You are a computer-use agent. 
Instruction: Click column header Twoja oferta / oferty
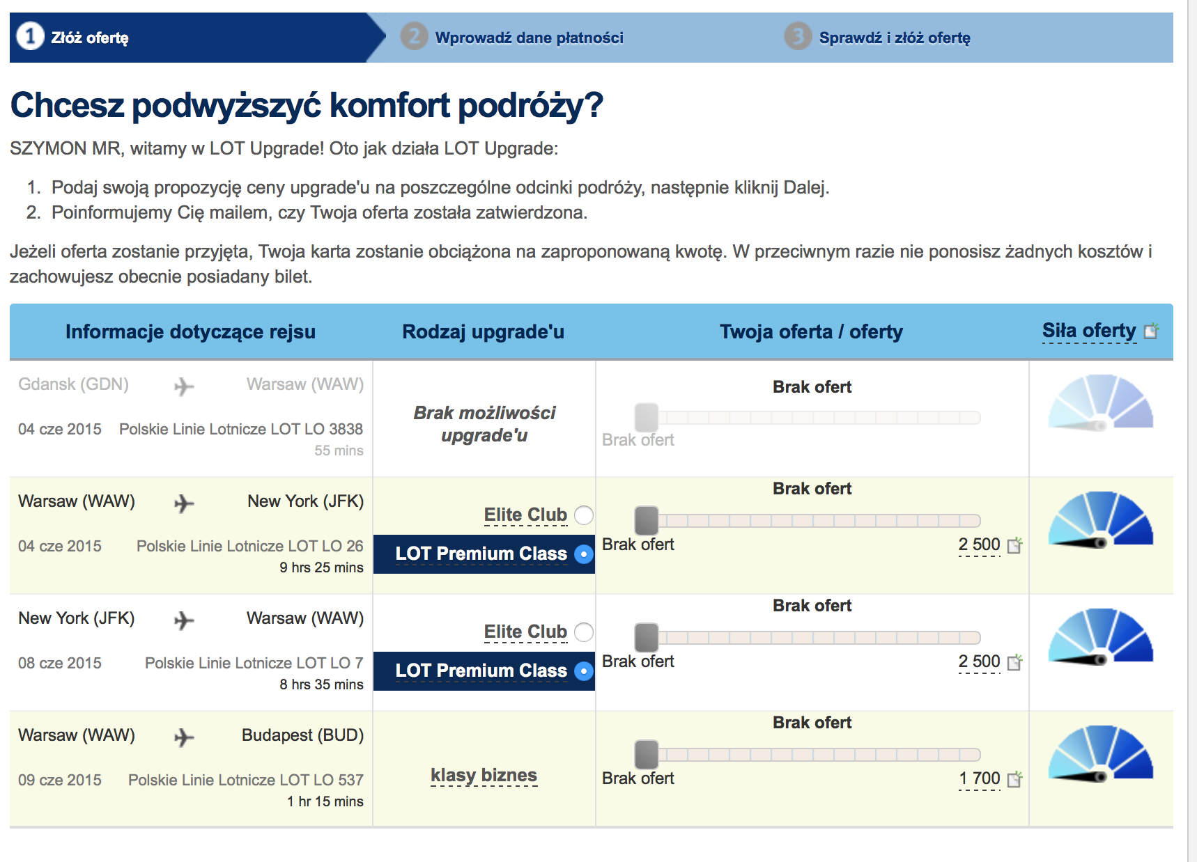point(812,331)
